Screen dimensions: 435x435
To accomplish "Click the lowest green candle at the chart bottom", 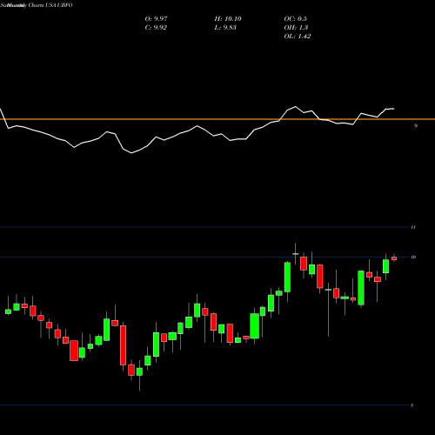I will (139, 371).
